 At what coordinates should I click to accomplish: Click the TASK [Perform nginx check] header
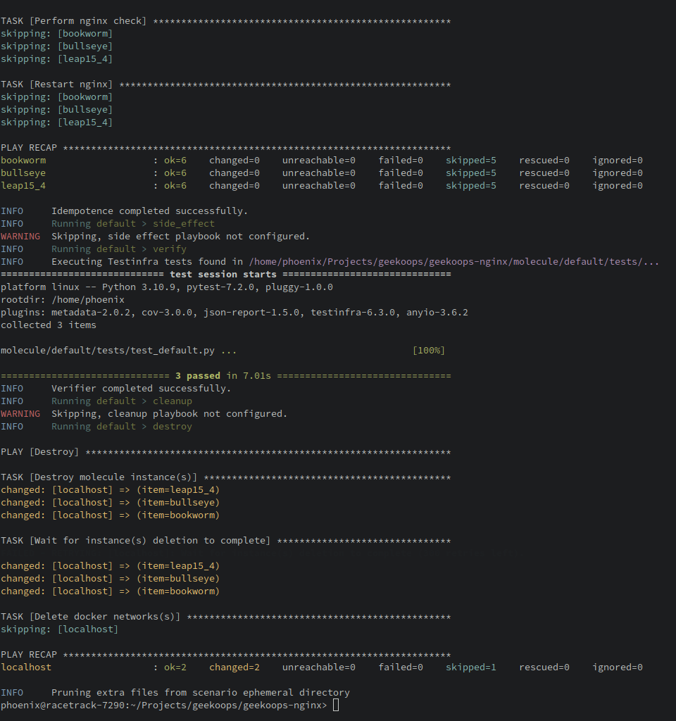tap(74, 21)
